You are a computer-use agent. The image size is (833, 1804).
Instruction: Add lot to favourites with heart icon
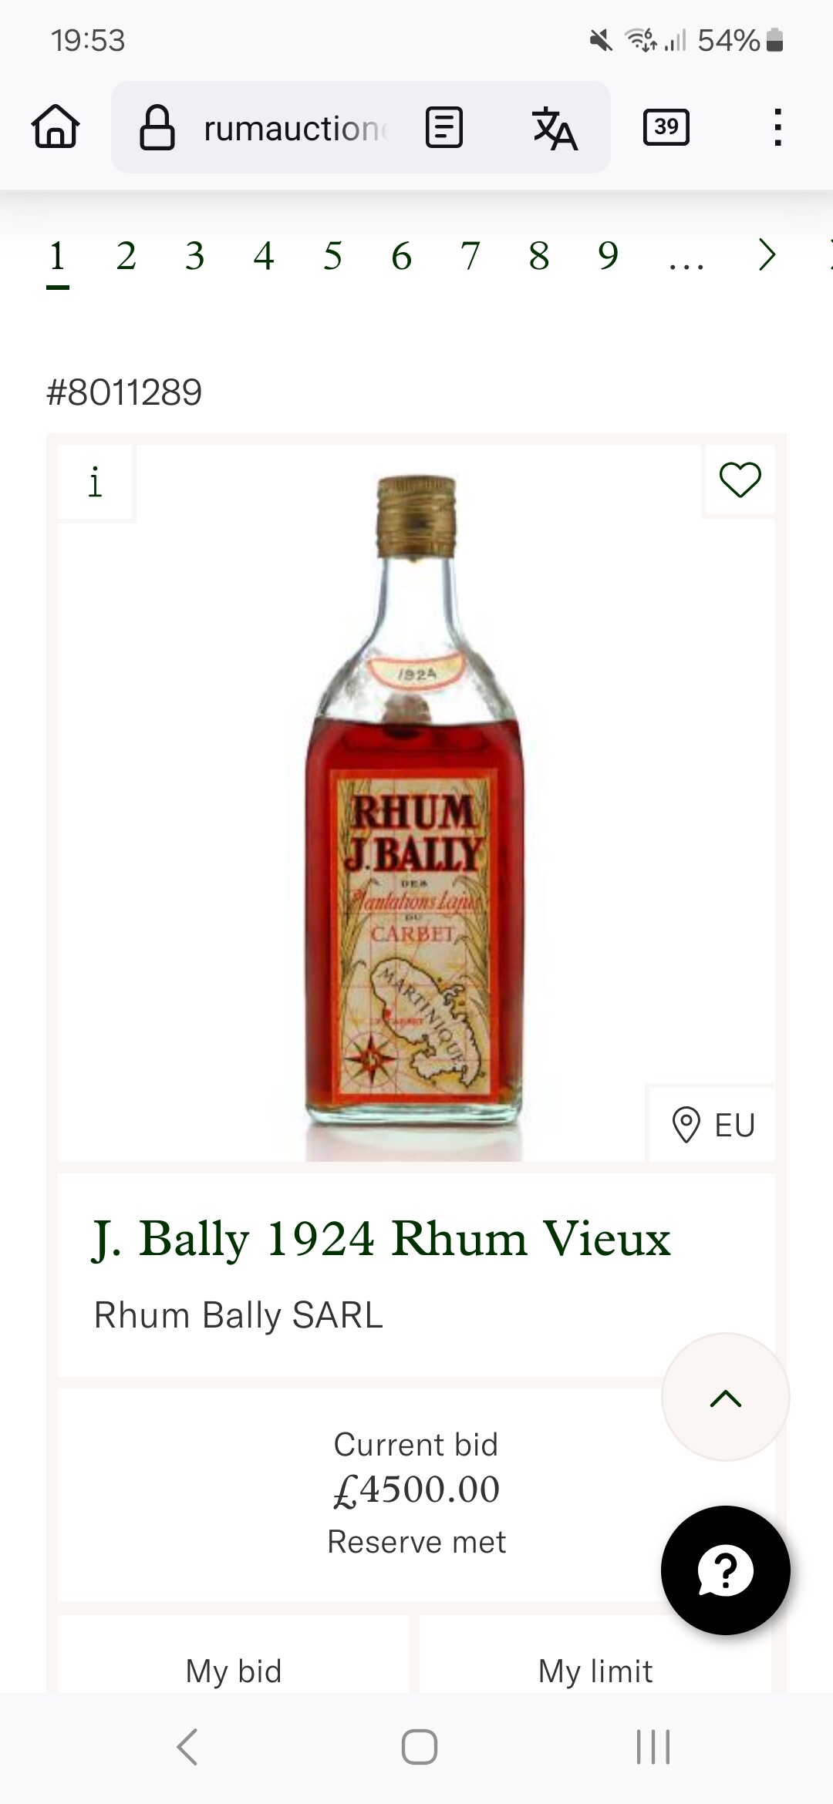point(740,480)
